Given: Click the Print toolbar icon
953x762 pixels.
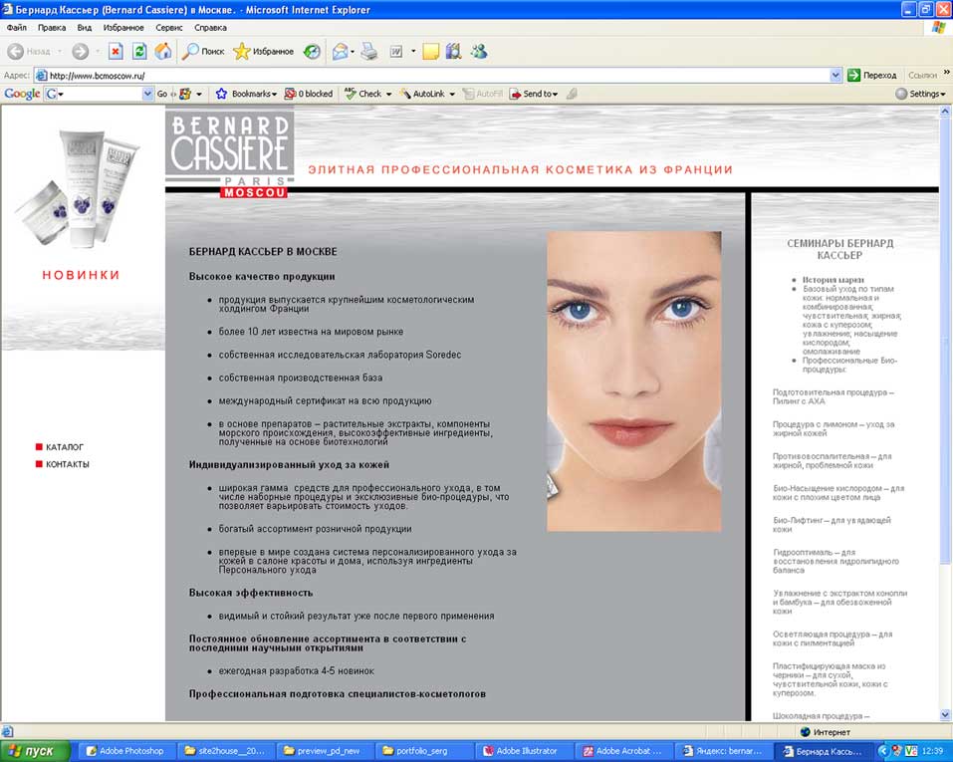Looking at the screenshot, I should (x=369, y=51).
